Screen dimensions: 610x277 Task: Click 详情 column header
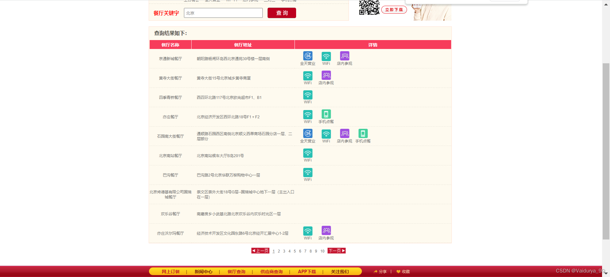[x=373, y=45]
